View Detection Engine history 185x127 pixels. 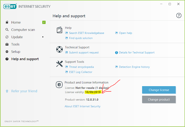pyautogui.click(x=134, y=67)
